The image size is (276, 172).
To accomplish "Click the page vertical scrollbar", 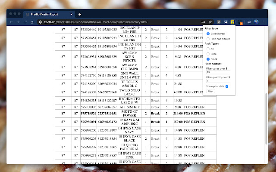I will (267, 119).
